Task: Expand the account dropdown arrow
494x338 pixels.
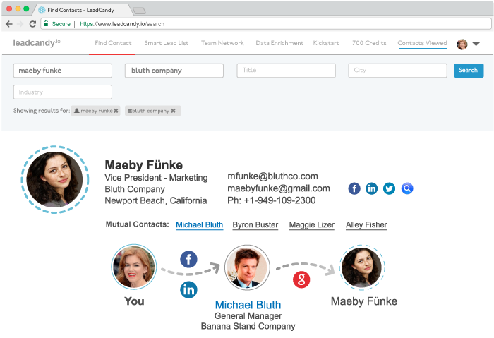Action: (476, 44)
